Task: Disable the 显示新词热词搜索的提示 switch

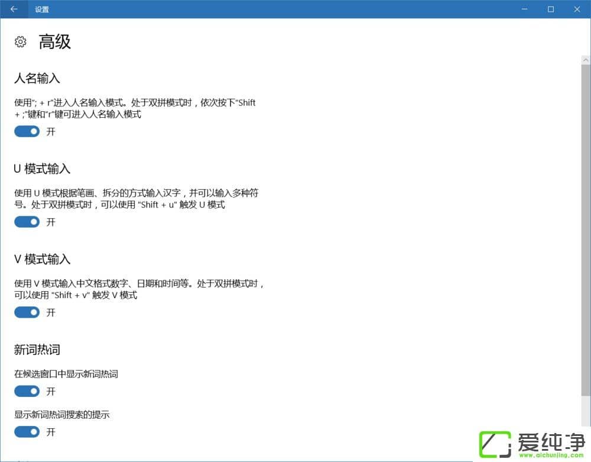Action: point(26,432)
